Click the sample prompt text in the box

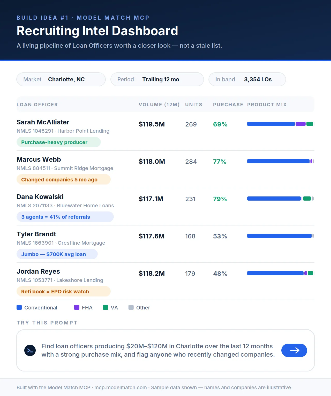[x=158, y=350]
